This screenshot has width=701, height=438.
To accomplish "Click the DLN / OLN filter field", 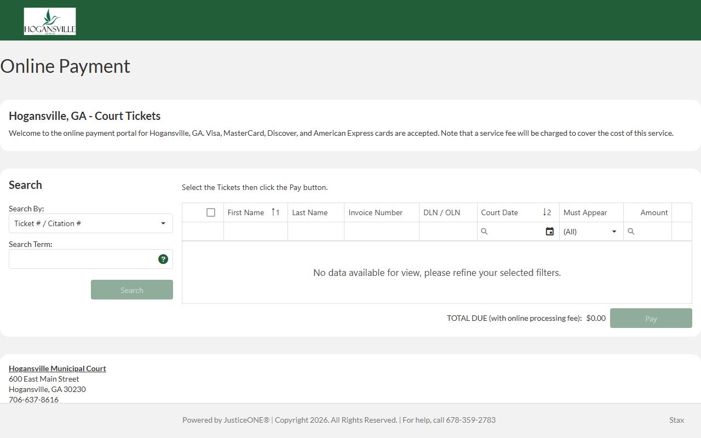I will [x=448, y=232].
